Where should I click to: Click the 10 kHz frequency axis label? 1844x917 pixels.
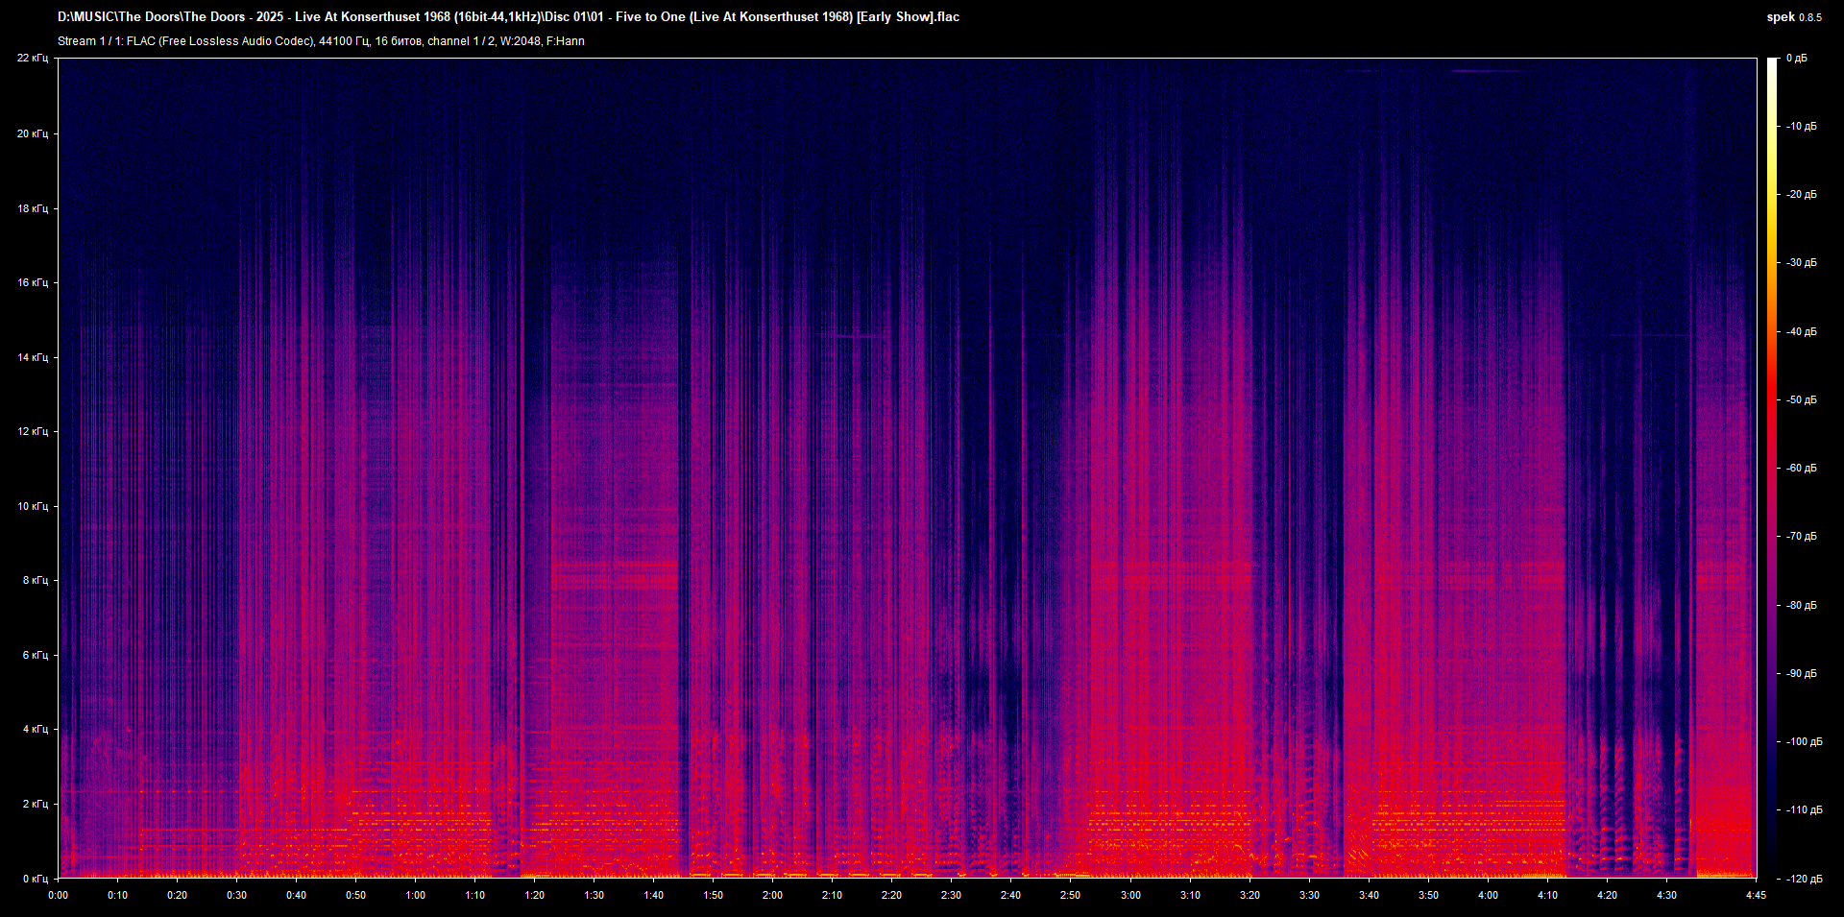coord(33,506)
